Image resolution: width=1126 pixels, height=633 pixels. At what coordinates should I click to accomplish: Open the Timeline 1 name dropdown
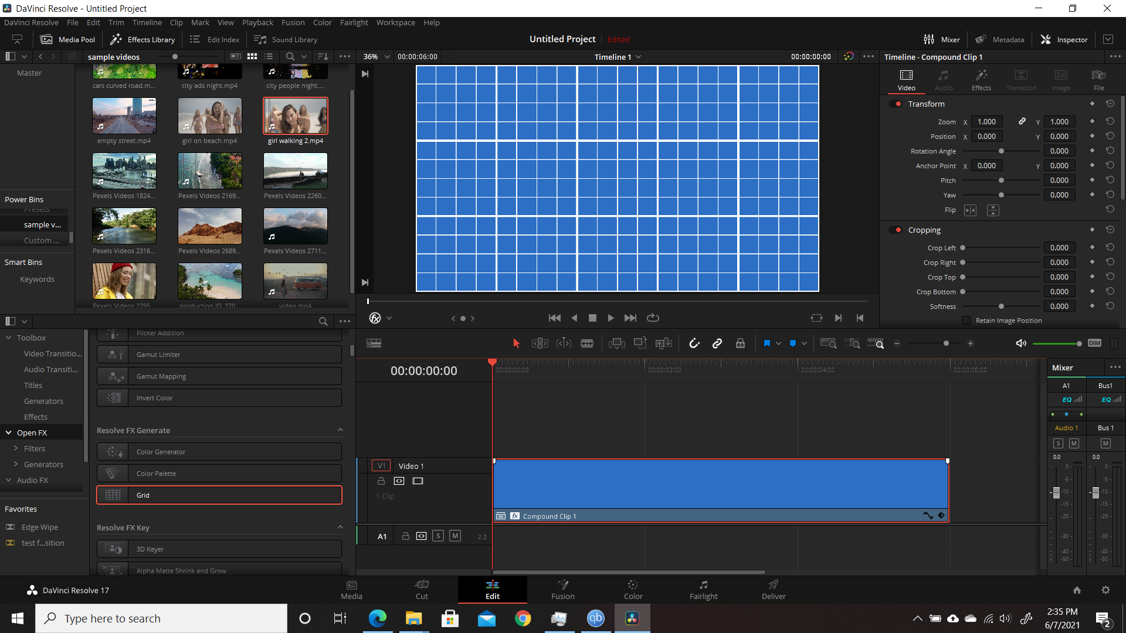pos(618,57)
